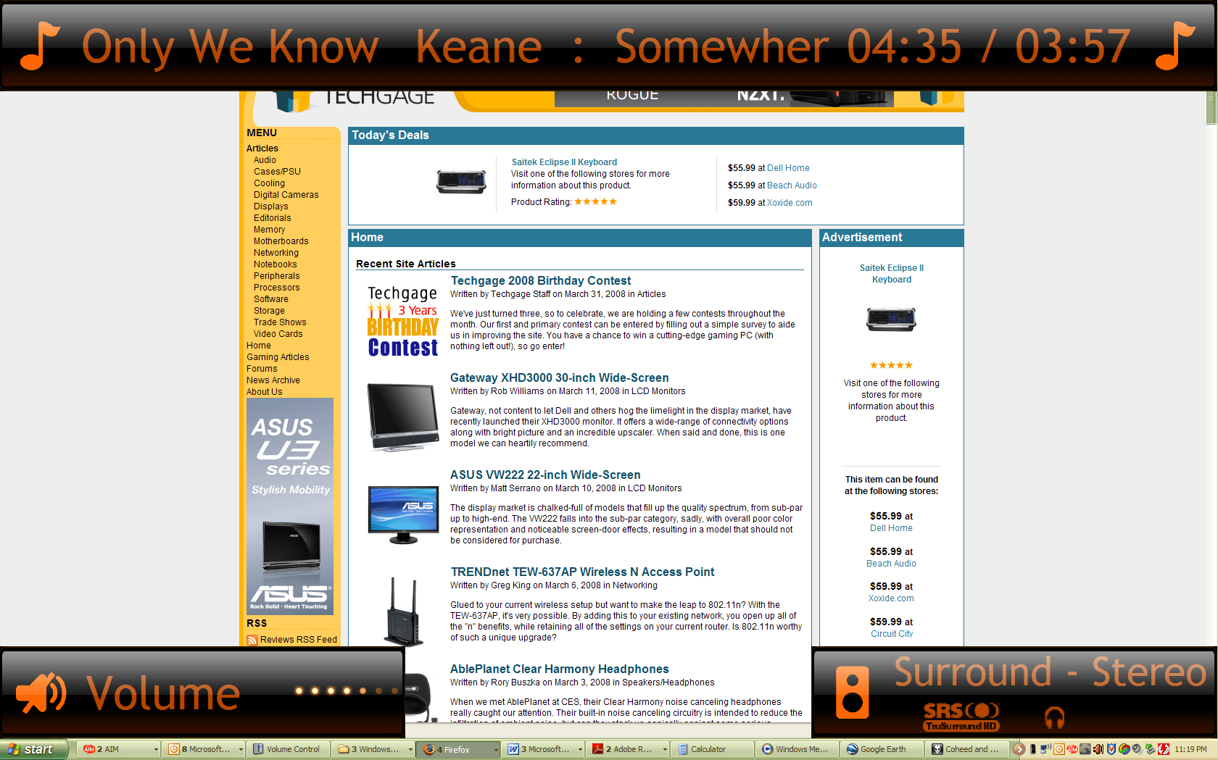
Task: Open the TRENDnet TEW-637AP Wireless N article
Action: [x=582, y=572]
